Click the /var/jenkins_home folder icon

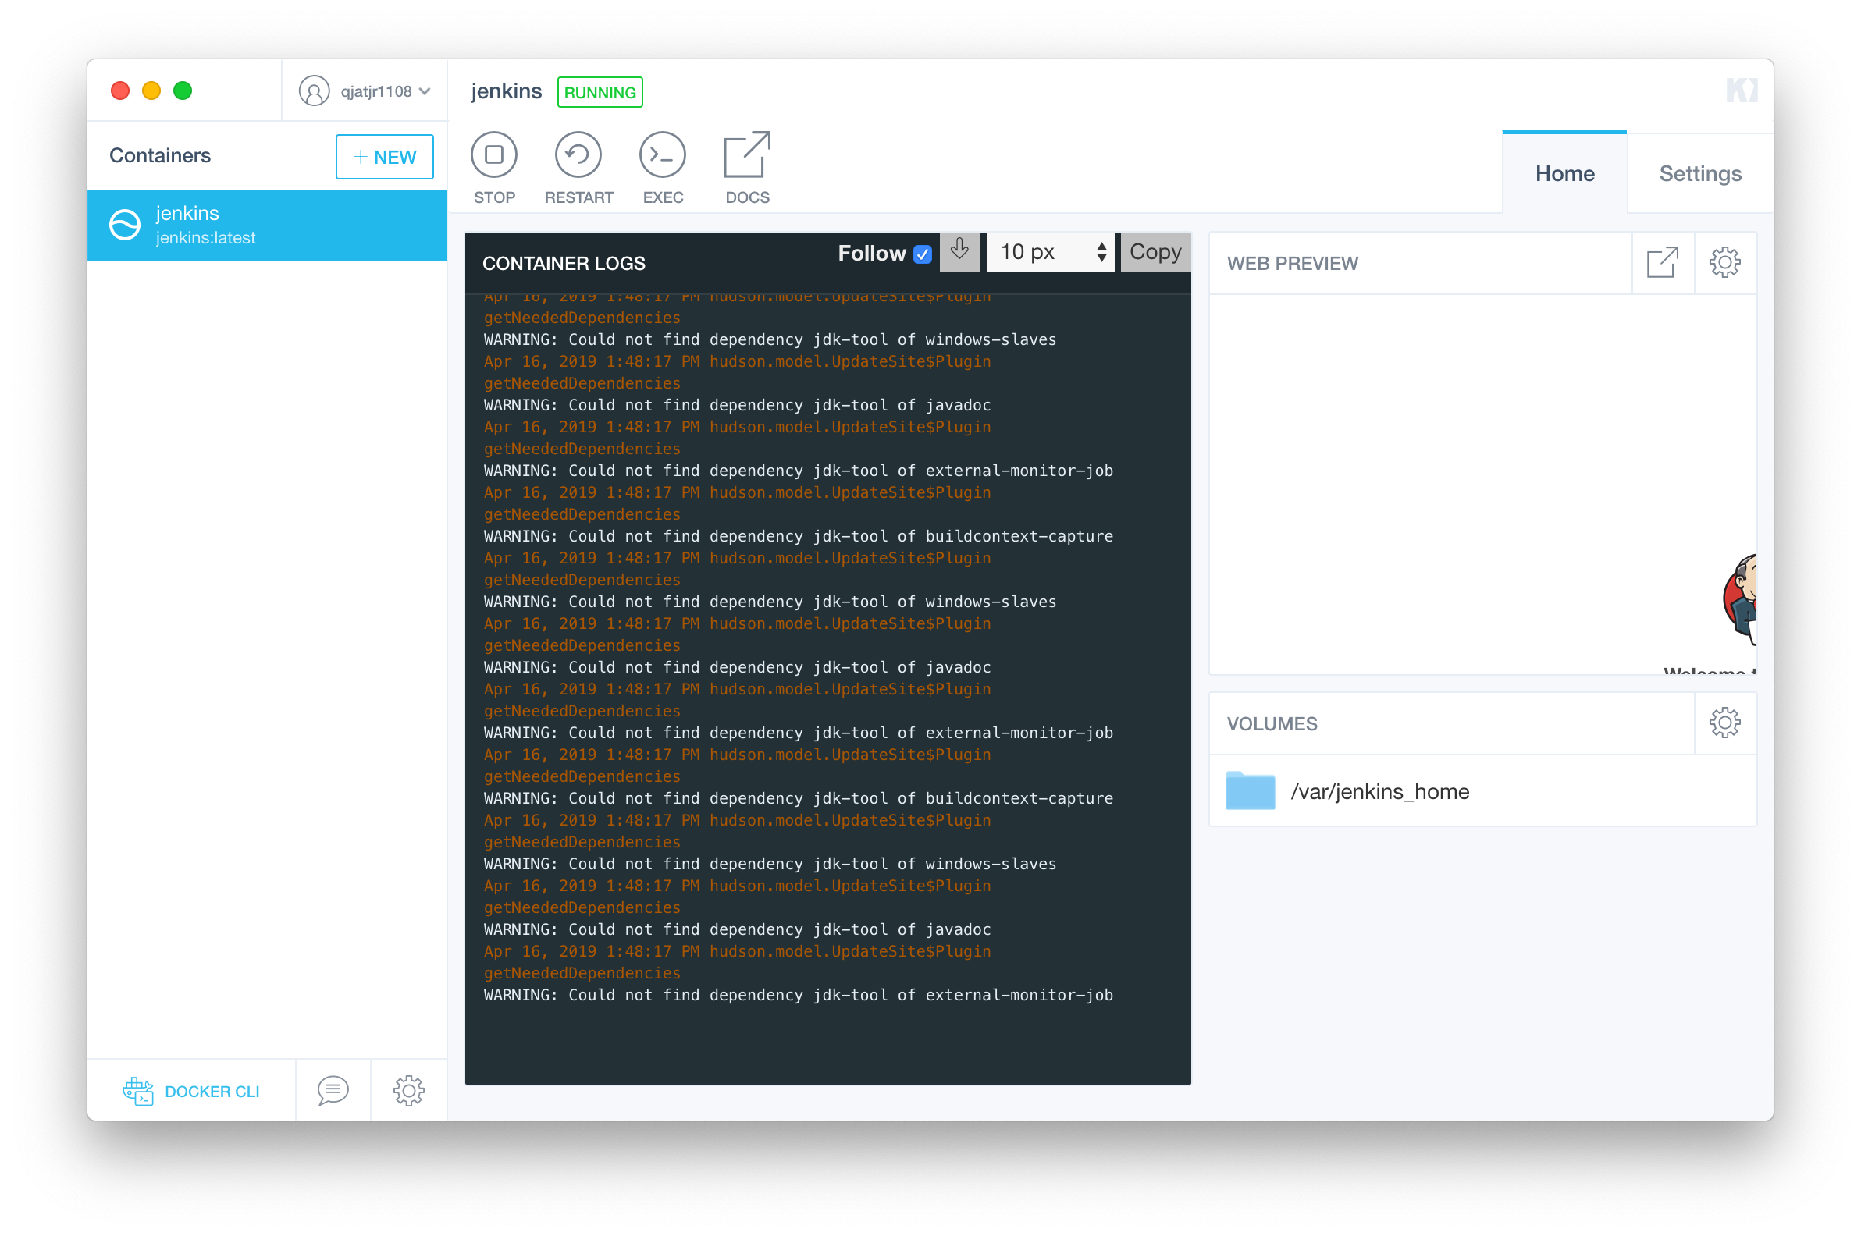point(1250,790)
